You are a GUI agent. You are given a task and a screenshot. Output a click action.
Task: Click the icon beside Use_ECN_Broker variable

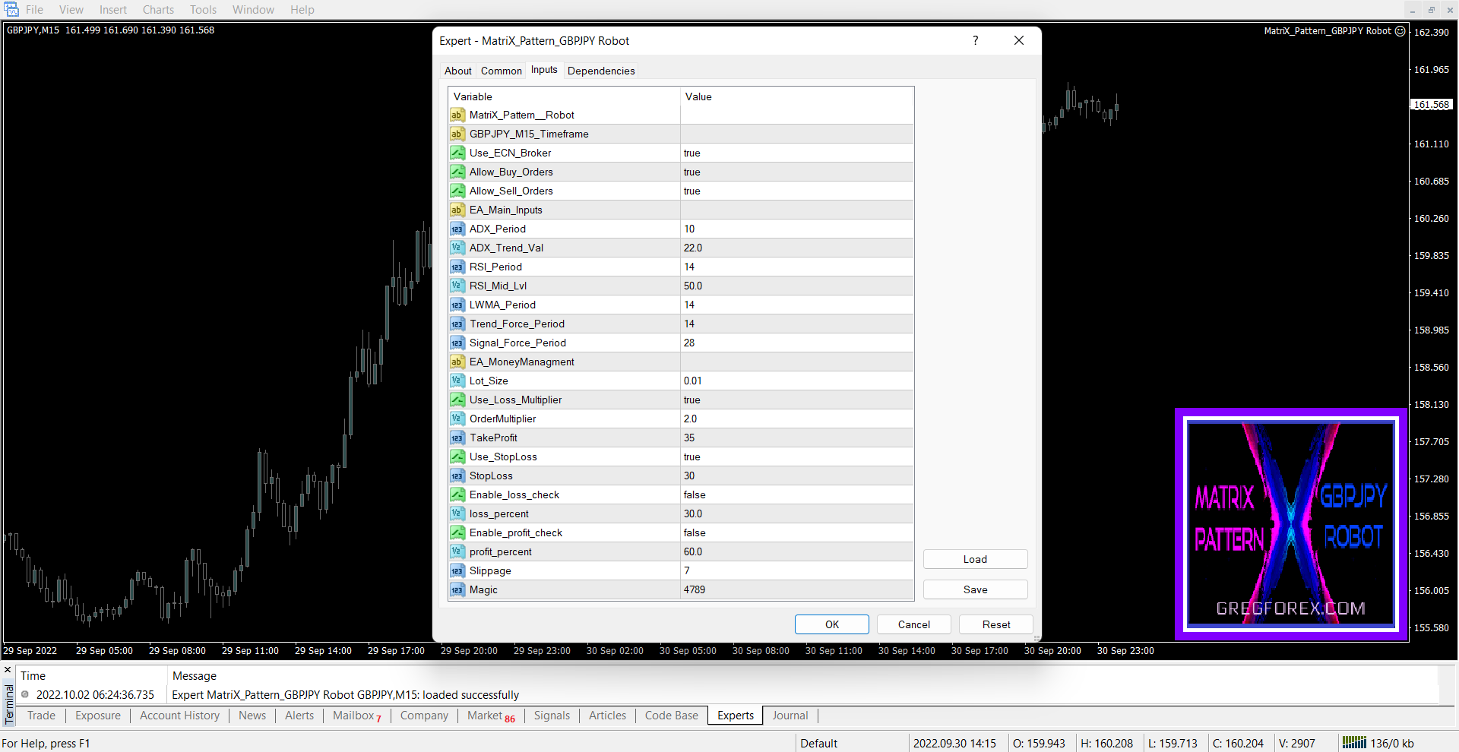point(457,153)
